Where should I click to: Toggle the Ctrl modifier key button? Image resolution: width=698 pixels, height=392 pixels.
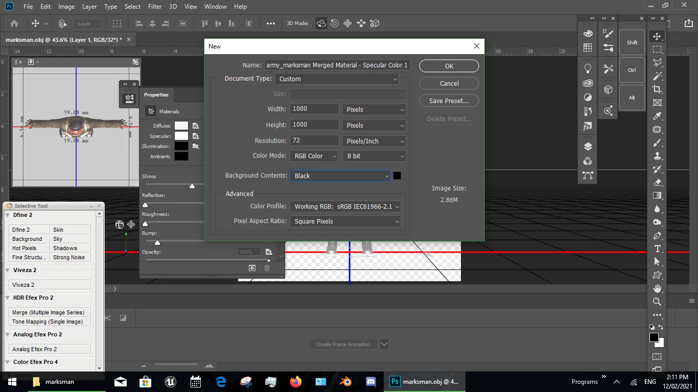[632, 70]
